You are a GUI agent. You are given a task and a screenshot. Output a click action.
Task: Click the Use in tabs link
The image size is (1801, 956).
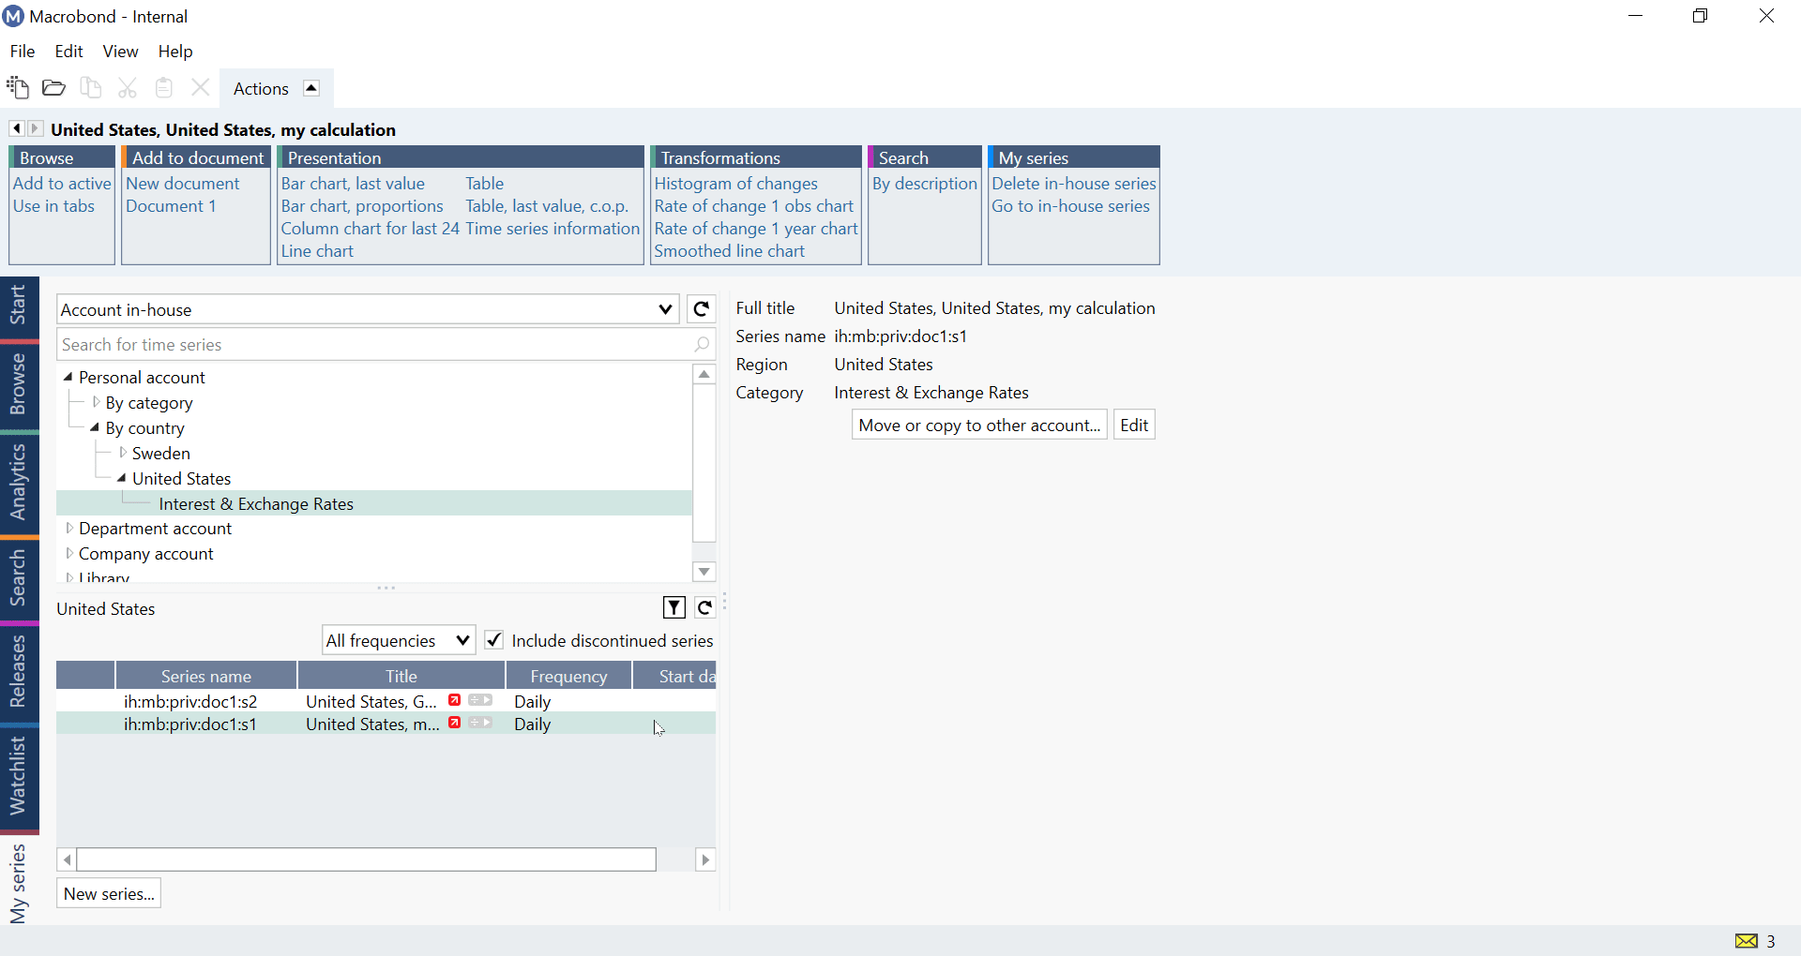click(53, 206)
